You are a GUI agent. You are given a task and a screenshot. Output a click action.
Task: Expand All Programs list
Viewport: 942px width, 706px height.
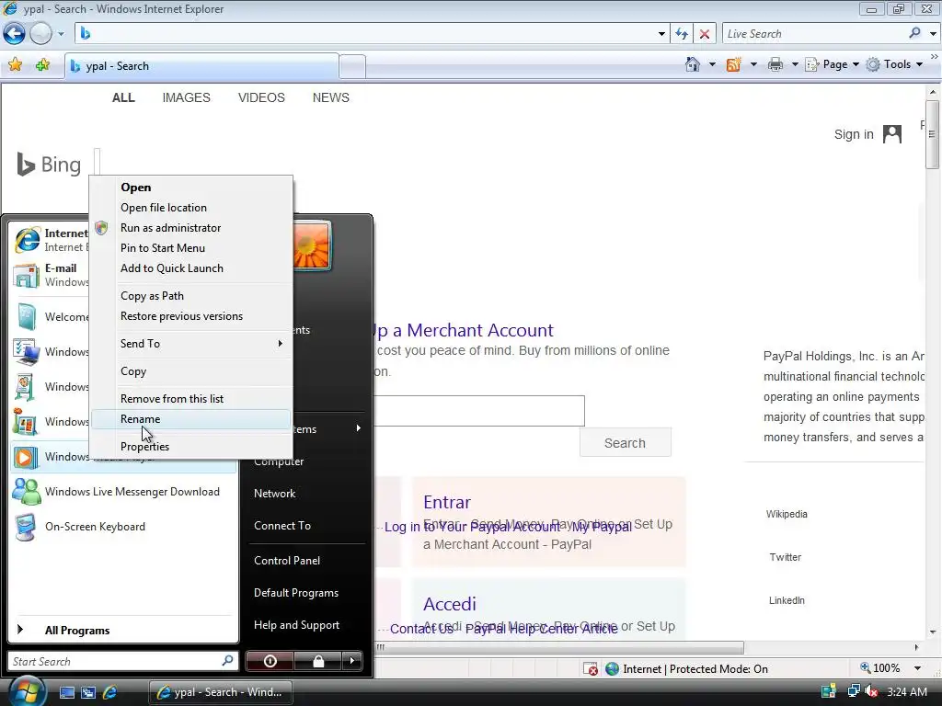pos(123,631)
